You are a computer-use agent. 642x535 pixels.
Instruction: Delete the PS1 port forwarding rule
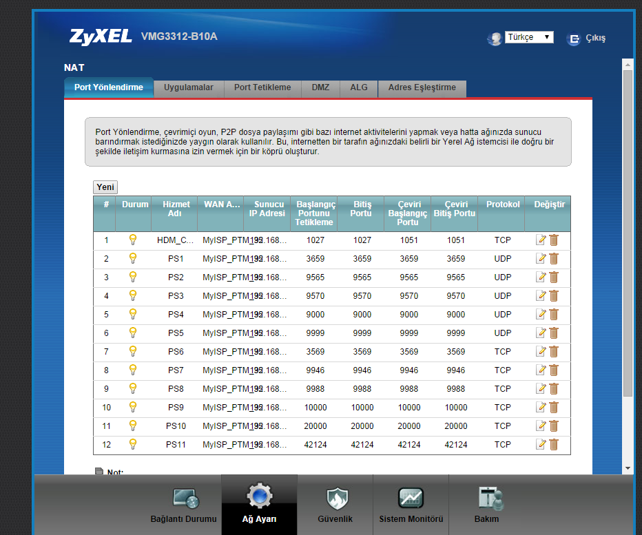click(x=554, y=259)
